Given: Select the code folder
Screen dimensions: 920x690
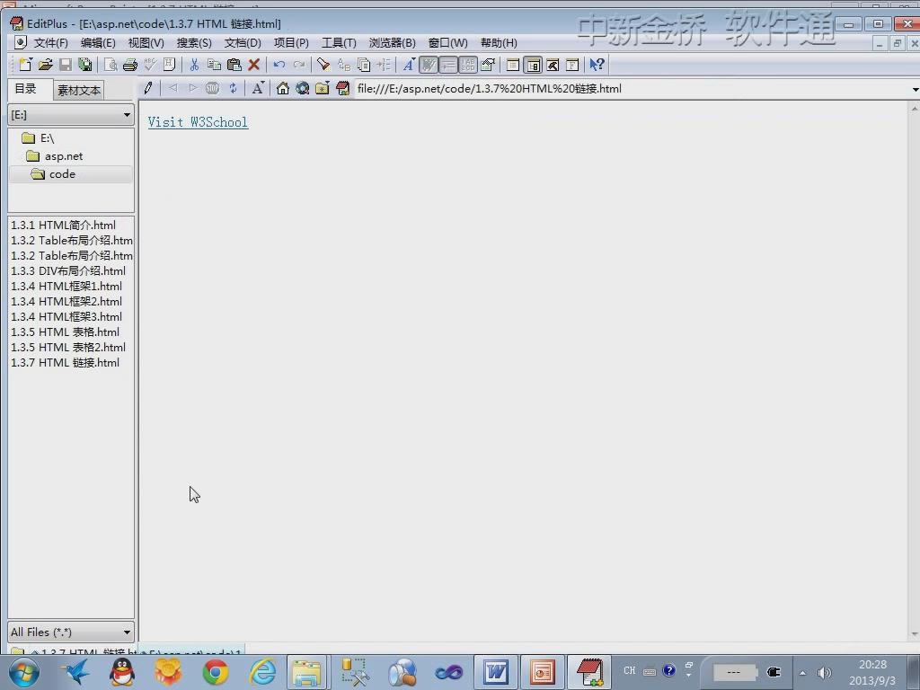Looking at the screenshot, I should [x=71, y=174].
